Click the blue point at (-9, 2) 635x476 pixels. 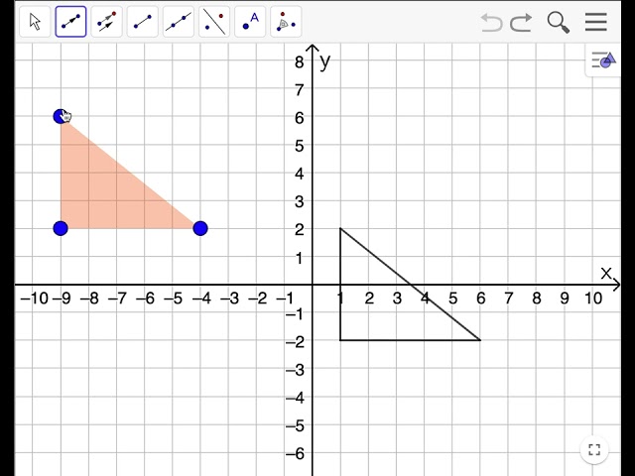click(61, 228)
